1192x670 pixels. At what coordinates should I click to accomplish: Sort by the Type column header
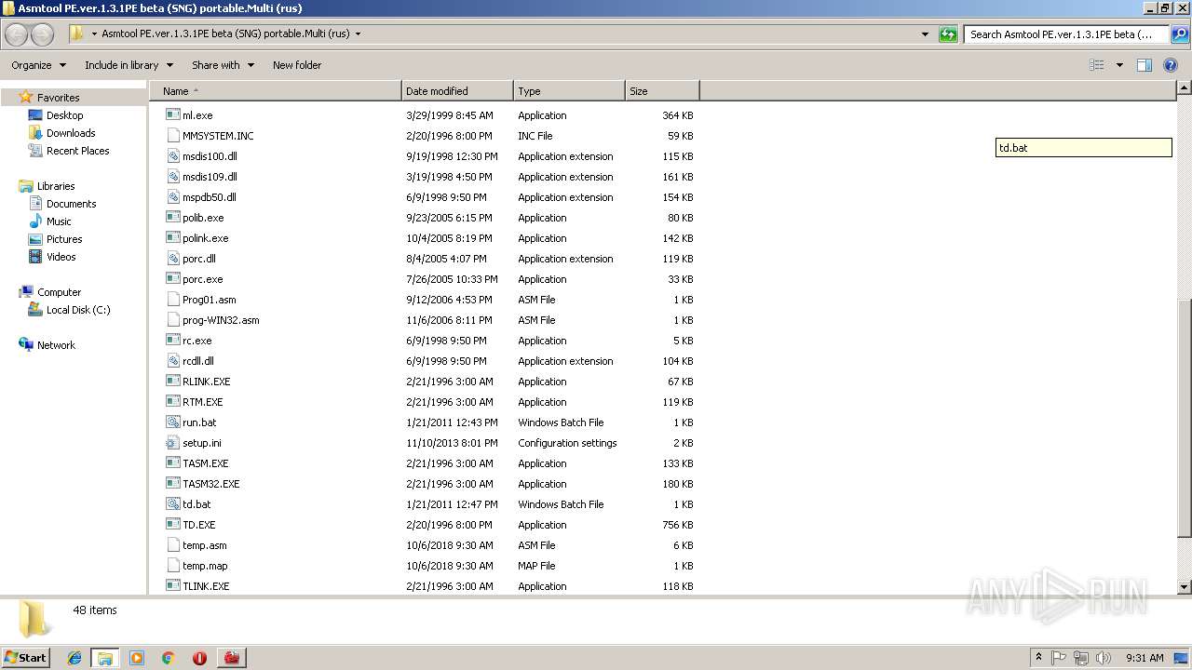(x=569, y=91)
